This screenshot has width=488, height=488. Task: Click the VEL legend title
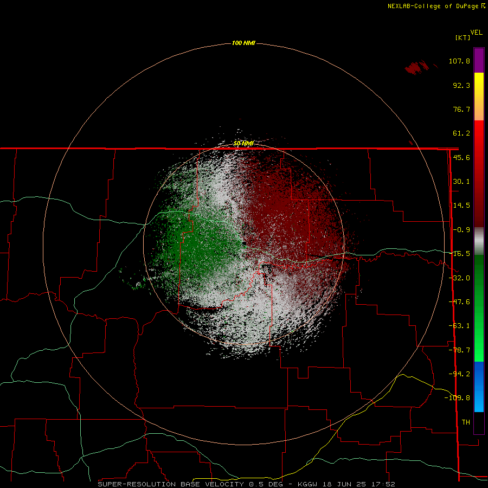pos(476,33)
